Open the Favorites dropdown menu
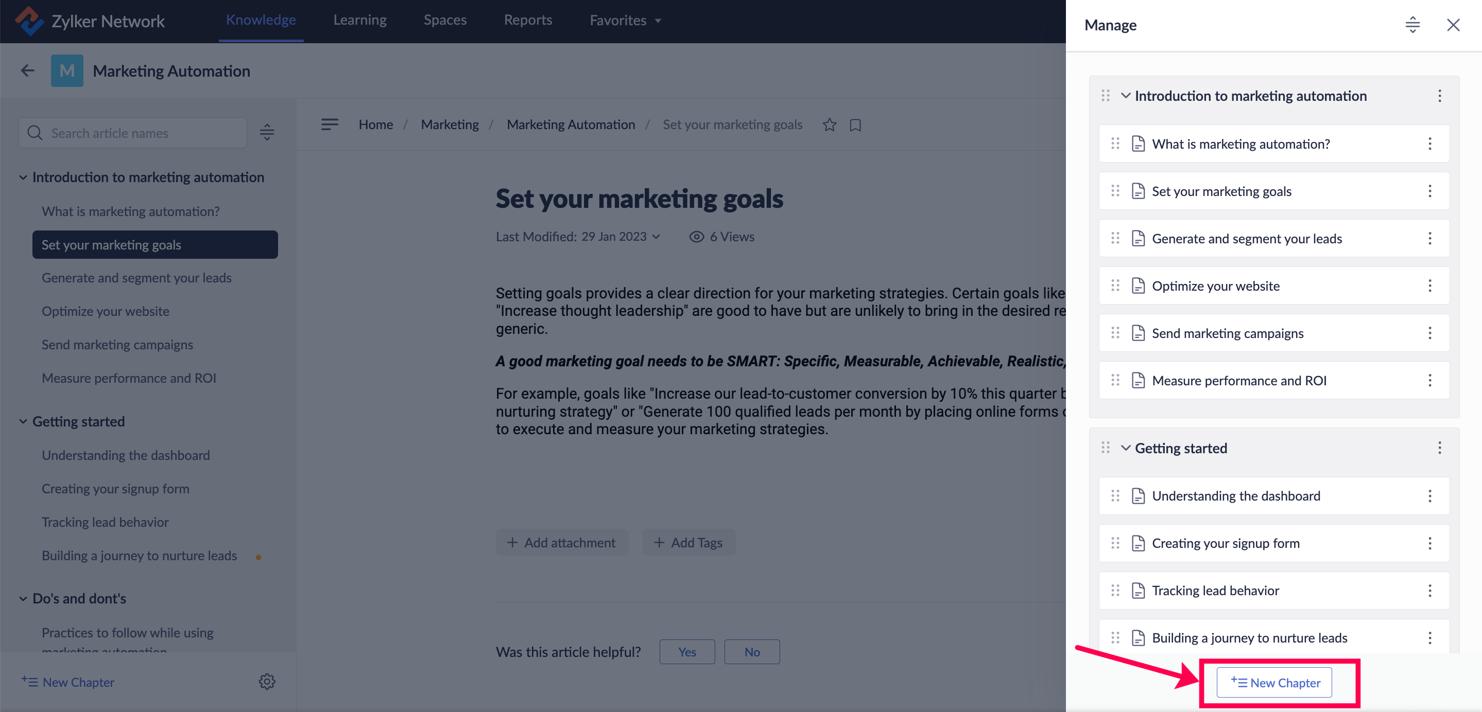Viewport: 1482px width, 712px height. [x=625, y=21]
